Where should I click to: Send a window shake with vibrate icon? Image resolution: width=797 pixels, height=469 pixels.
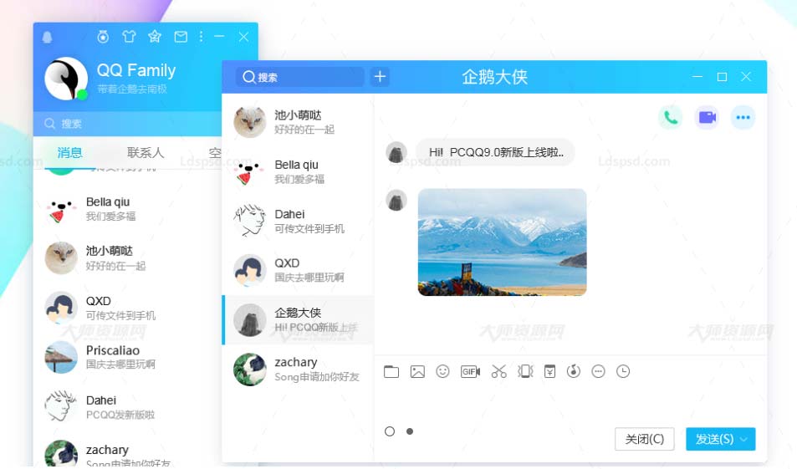[525, 371]
